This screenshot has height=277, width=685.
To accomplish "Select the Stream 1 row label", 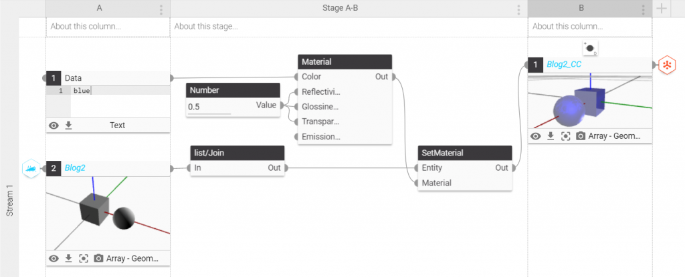I will [9, 200].
